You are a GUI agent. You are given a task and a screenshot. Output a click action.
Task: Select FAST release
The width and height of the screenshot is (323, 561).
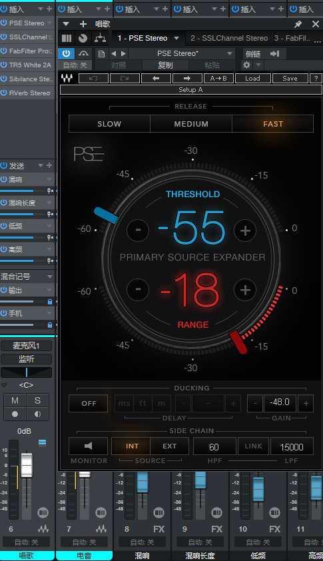(x=273, y=124)
